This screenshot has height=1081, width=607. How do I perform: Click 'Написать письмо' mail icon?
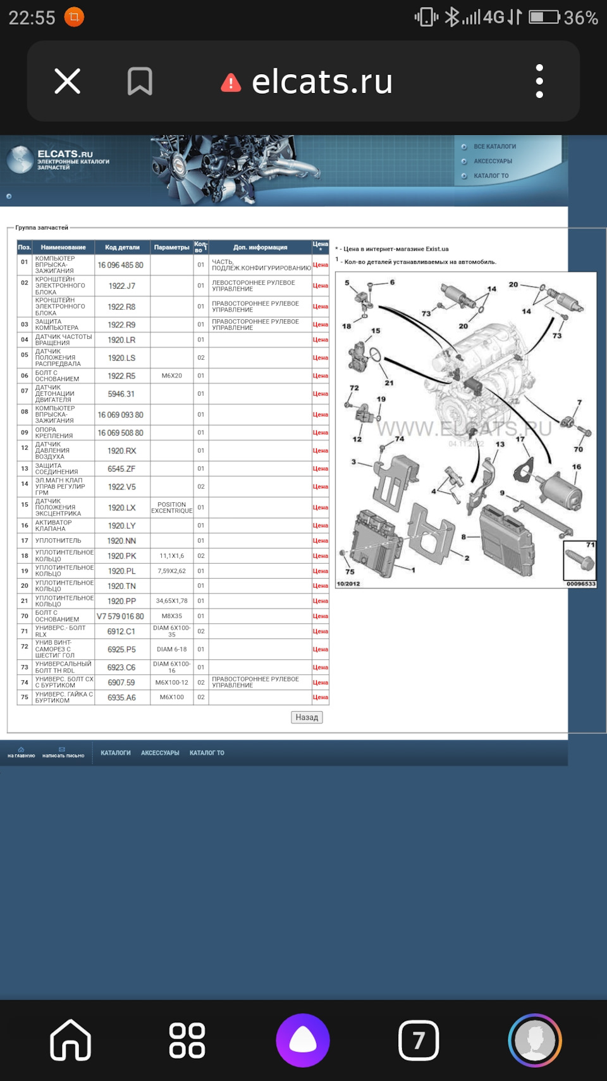click(63, 752)
